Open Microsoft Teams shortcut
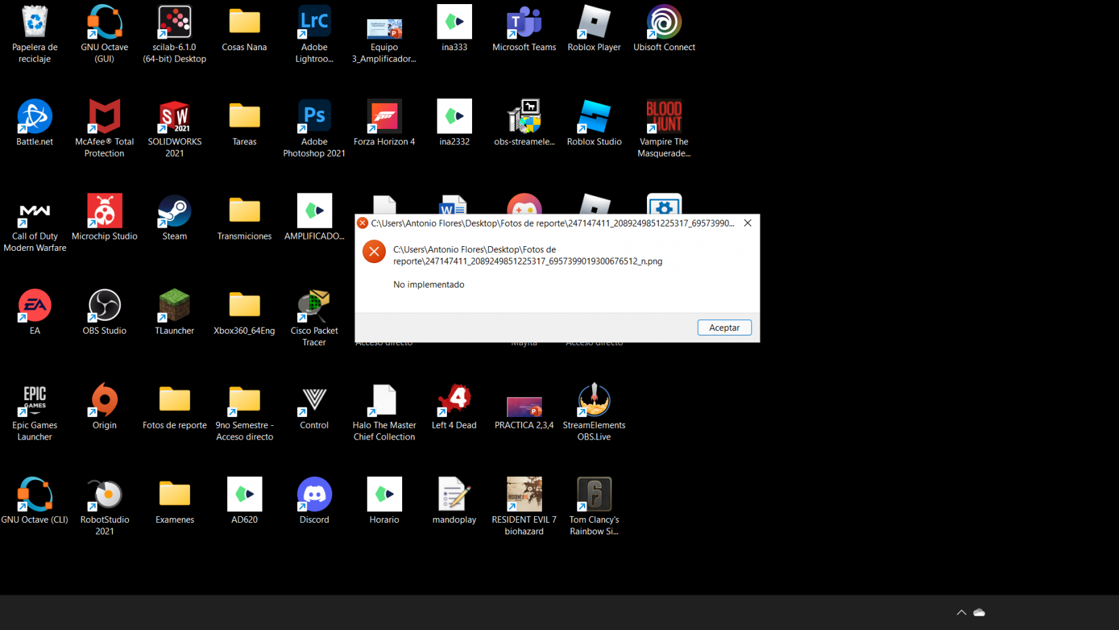The width and height of the screenshot is (1119, 630). 524,28
